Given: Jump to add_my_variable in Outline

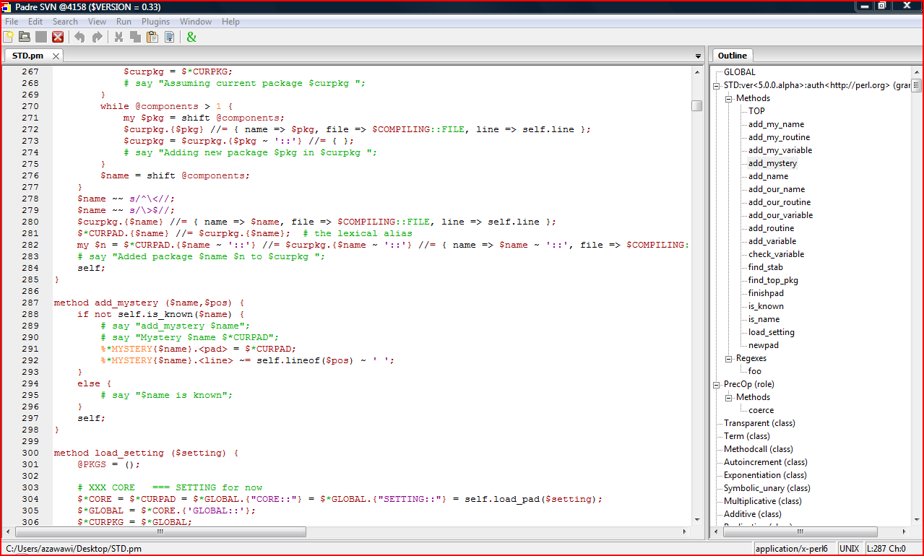Looking at the screenshot, I should point(780,150).
